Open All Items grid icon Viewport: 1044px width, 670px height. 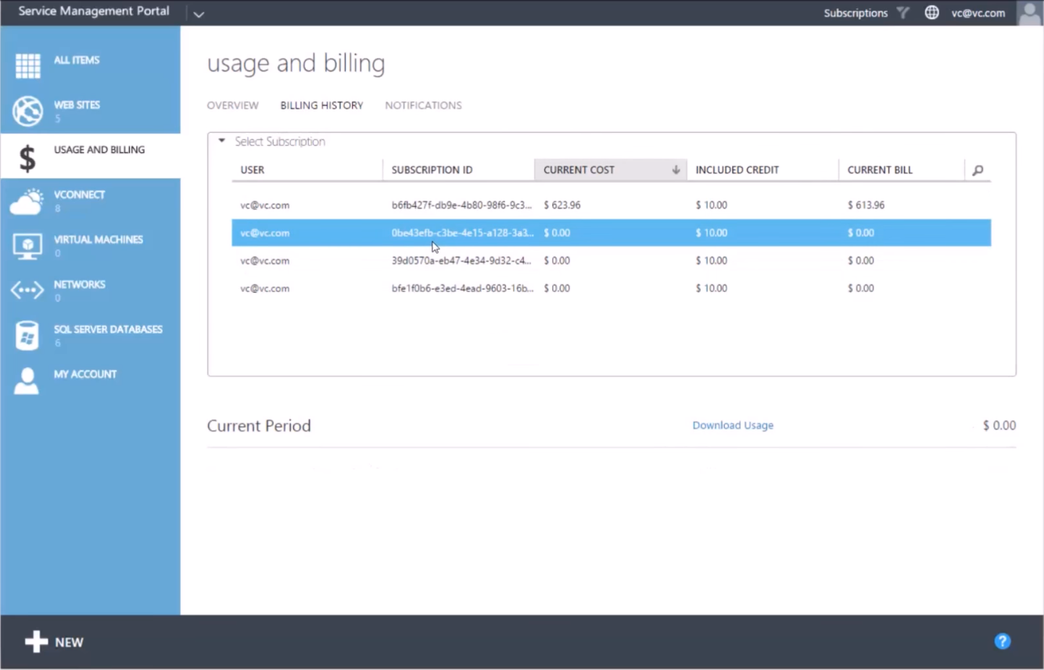coord(28,66)
